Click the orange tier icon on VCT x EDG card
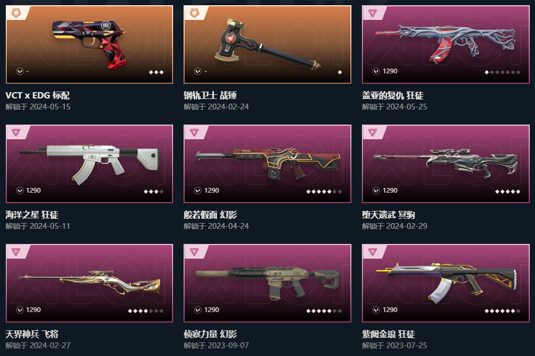 tap(16, 13)
